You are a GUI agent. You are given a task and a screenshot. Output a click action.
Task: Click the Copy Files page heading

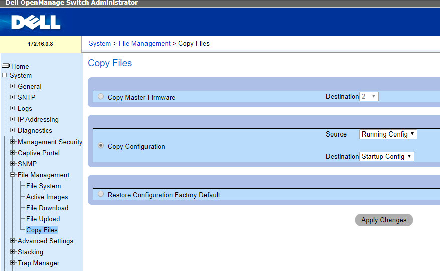pos(110,63)
